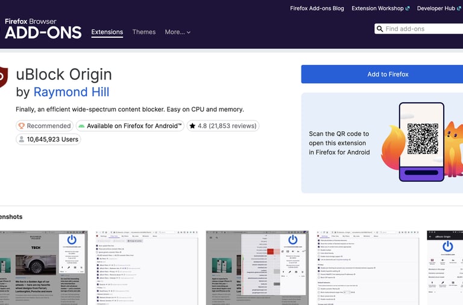Click the Recommended trophy badge
463x305 pixels.
tap(45, 126)
